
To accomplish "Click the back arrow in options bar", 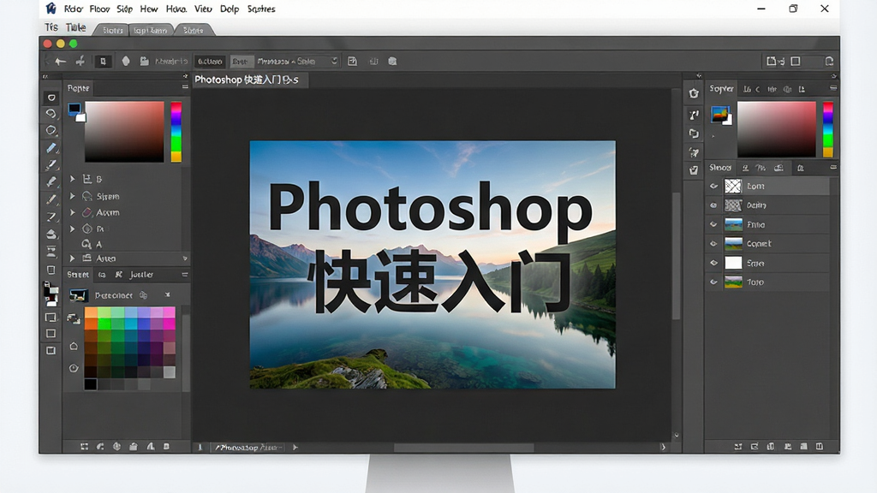I will [x=61, y=62].
